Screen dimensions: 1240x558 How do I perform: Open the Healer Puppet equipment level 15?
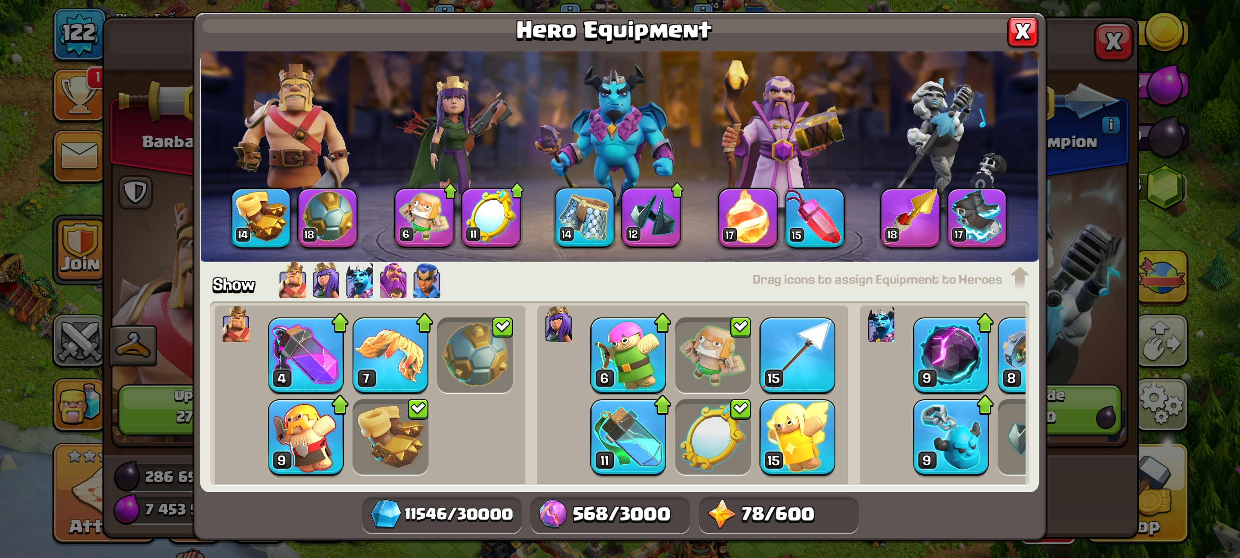pos(797,437)
